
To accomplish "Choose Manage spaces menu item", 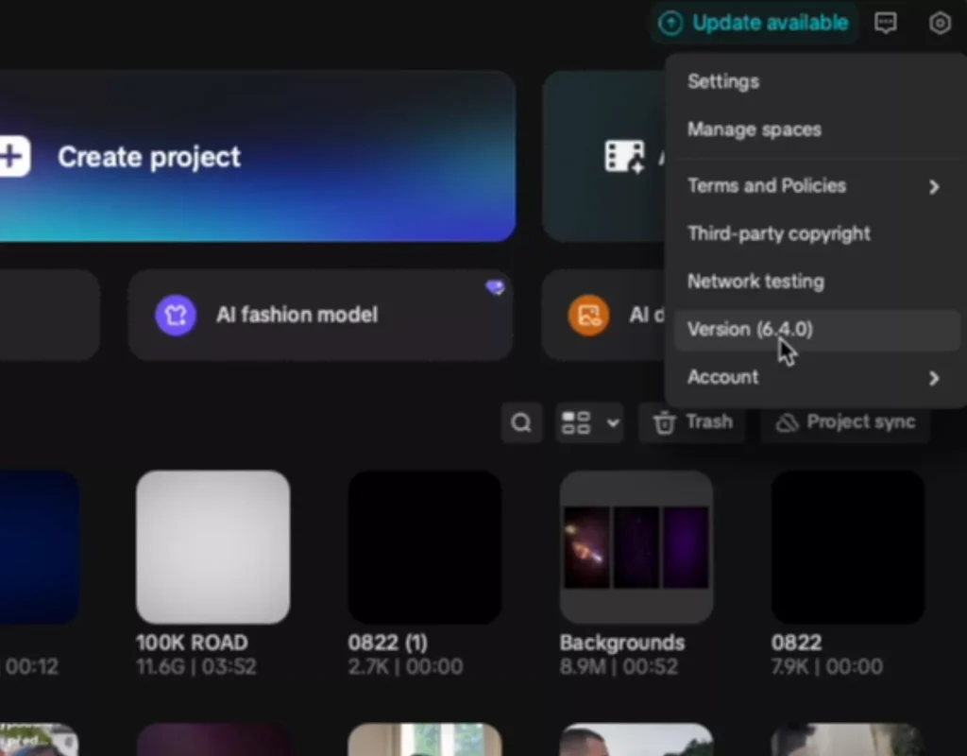I will [x=755, y=129].
